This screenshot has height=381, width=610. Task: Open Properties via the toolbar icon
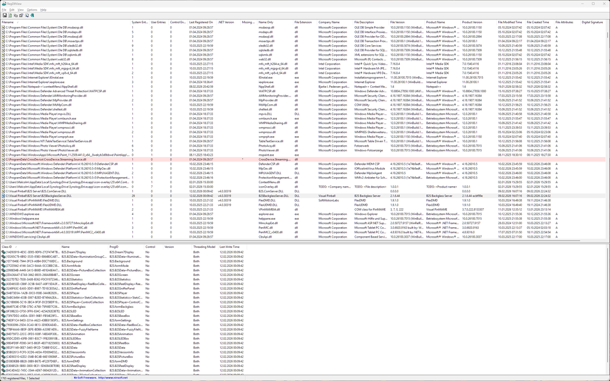21,15
